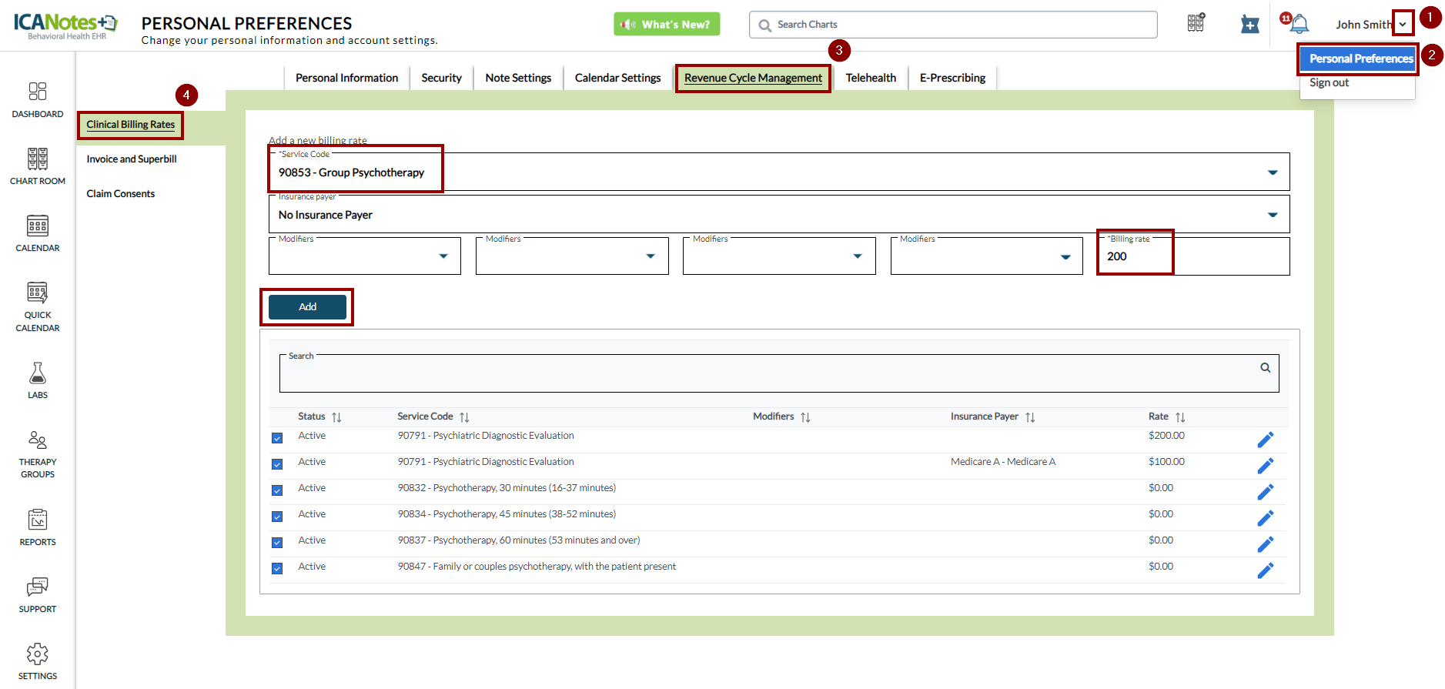Open the Chart Room sidebar icon
This screenshot has width=1445, height=689.
tap(37, 159)
